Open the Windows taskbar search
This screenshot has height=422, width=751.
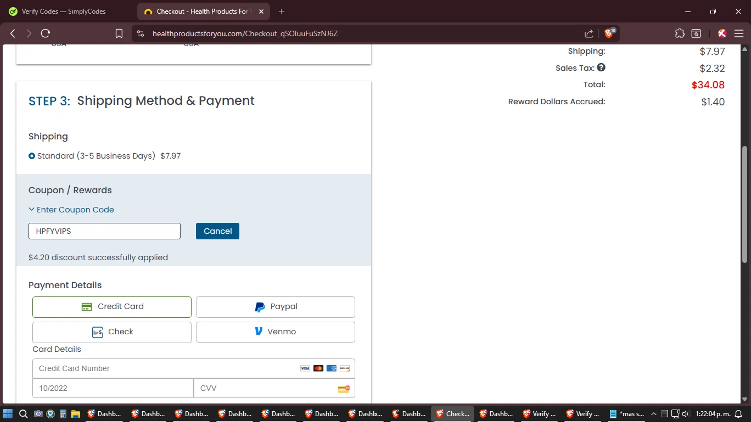coord(23,414)
